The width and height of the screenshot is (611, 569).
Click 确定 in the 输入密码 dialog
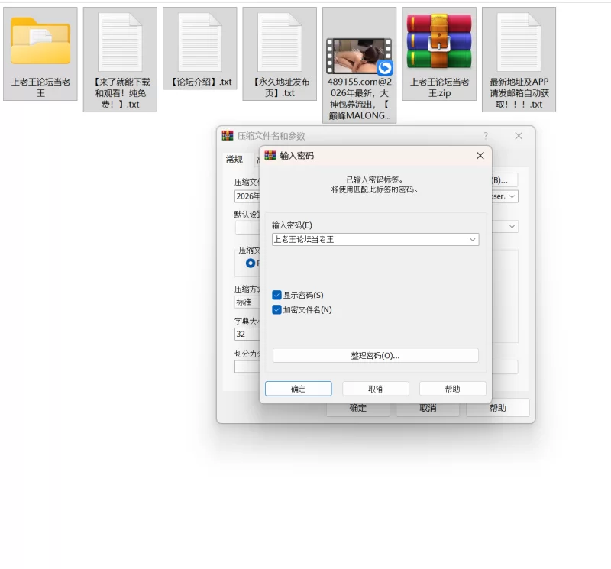pos(299,389)
